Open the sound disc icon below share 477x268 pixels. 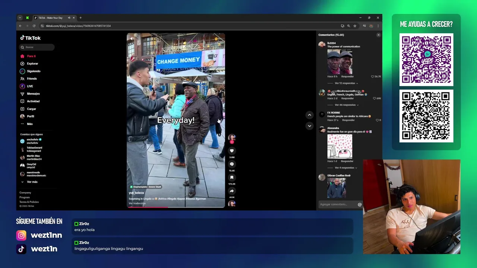click(232, 204)
